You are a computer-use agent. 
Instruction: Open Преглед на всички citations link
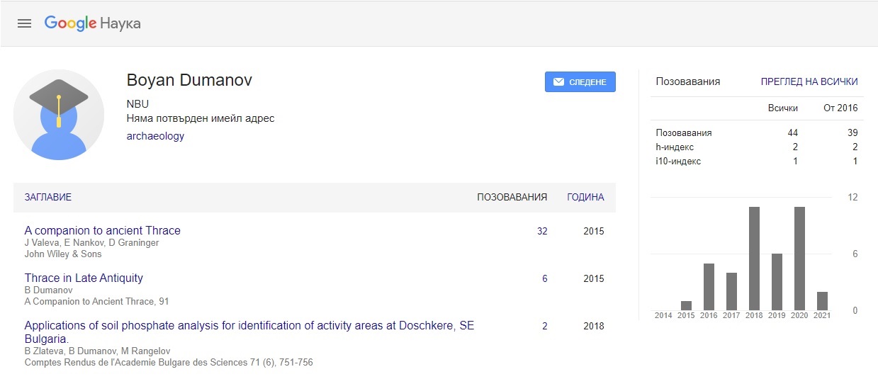point(809,81)
